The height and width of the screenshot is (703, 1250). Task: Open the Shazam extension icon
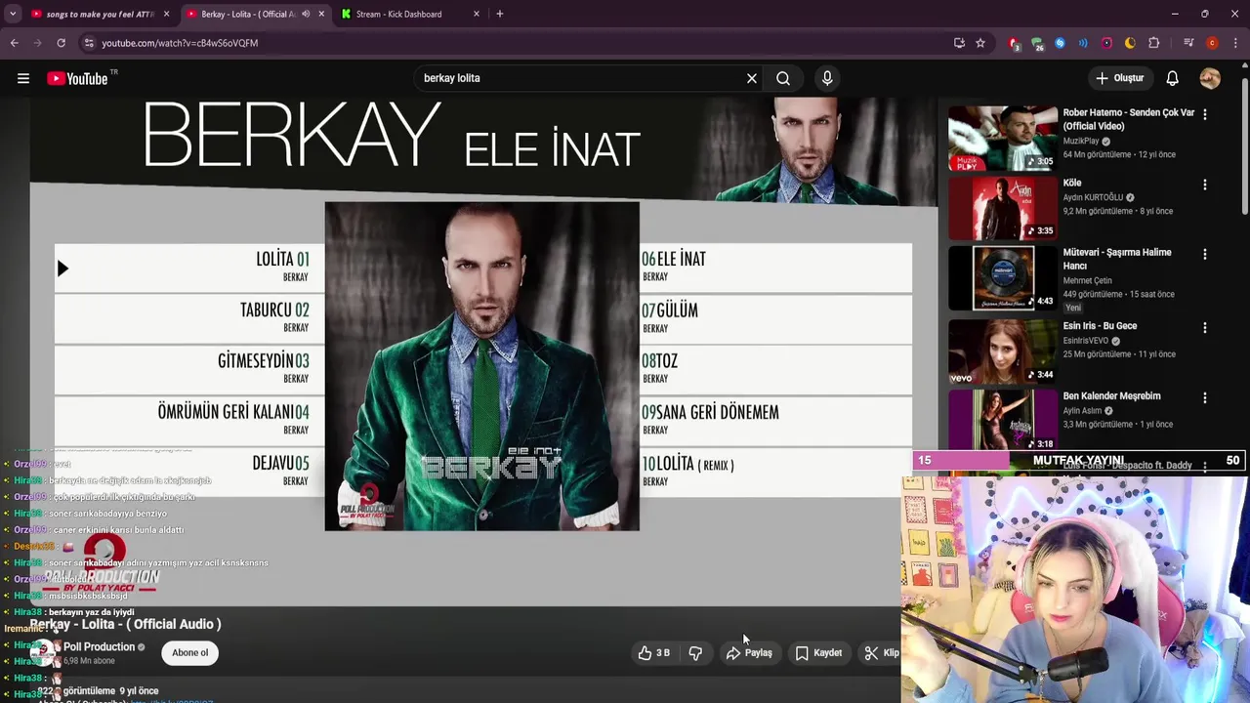(x=1061, y=43)
